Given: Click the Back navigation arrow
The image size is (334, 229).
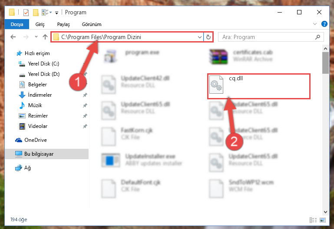Looking at the screenshot, I should pos(13,37).
